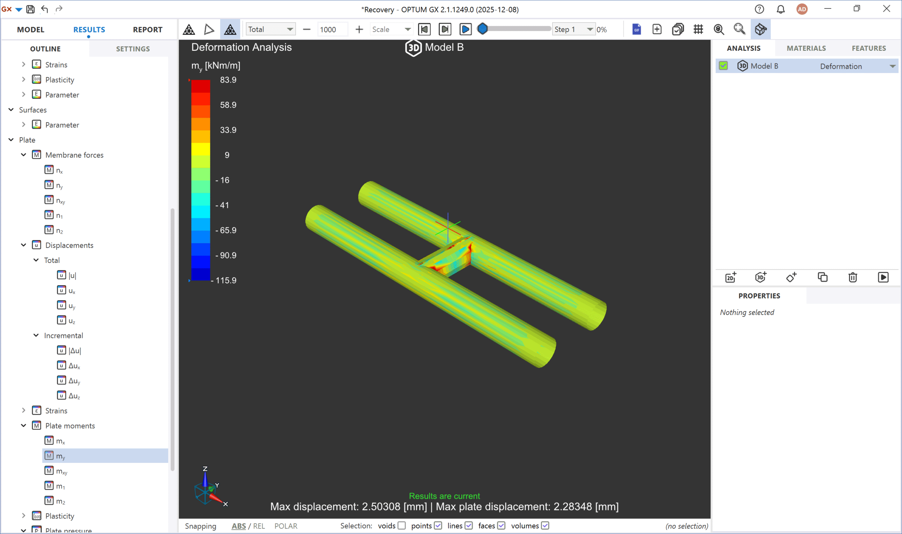Viewport: 902px width, 534px height.
Task: Select the POLAR snapping mode
Action: [x=285, y=526]
